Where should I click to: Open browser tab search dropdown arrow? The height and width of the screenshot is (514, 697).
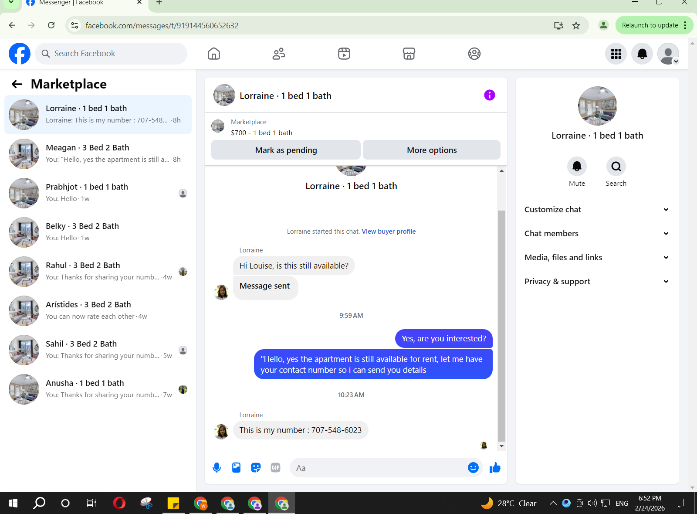click(x=11, y=3)
